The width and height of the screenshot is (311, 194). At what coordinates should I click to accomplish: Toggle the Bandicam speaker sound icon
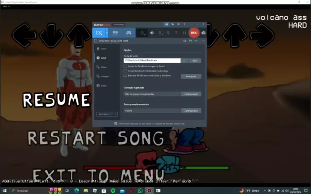(x=152, y=33)
